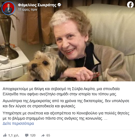Screen dimensions: 135x139
Task: Select the paragraph starting "Αποχαιρετούμε με θλίψη"
Action: pos(61,91)
